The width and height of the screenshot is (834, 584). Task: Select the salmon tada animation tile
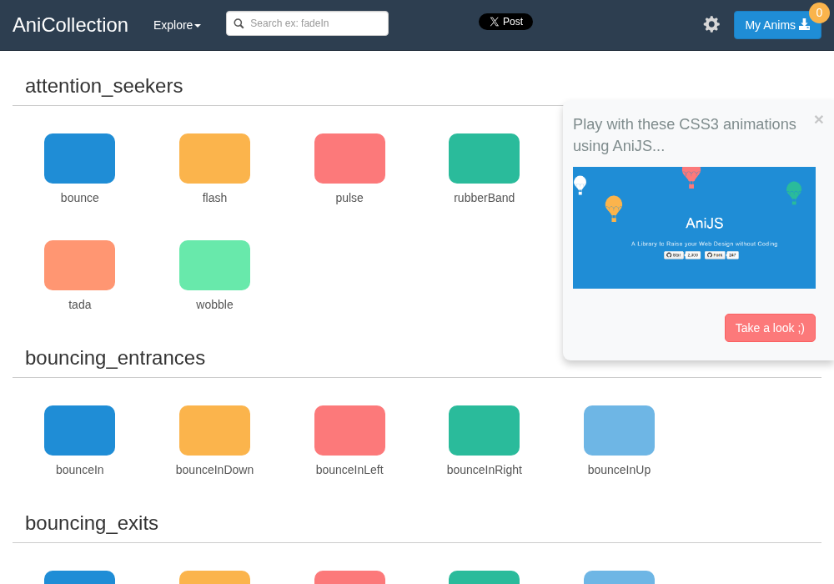coord(80,265)
